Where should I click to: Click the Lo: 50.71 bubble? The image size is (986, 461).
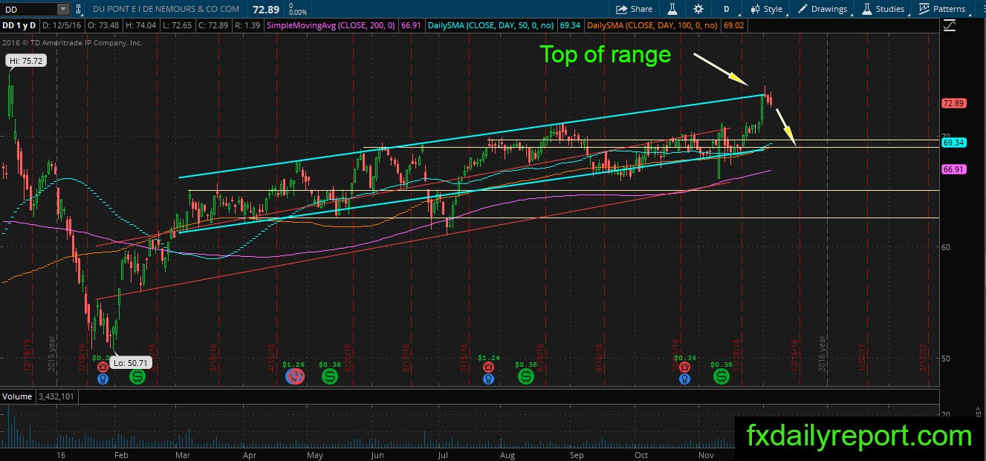[130, 363]
